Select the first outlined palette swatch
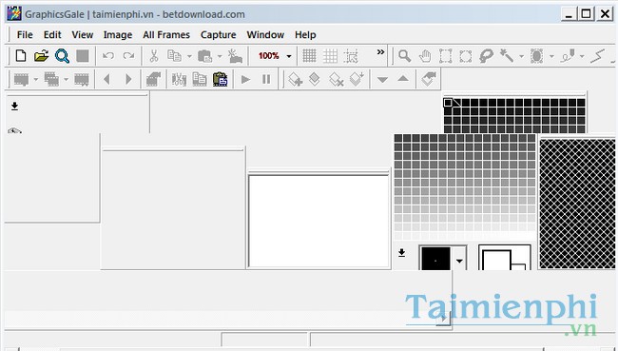The height and width of the screenshot is (351, 618). [448, 103]
